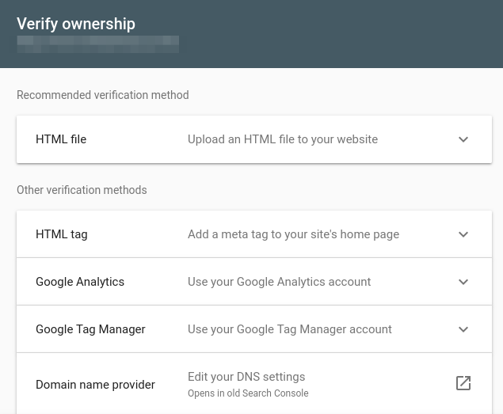The height and width of the screenshot is (414, 503).
Task: Click the blurred property URL in the header
Action: coord(97,44)
